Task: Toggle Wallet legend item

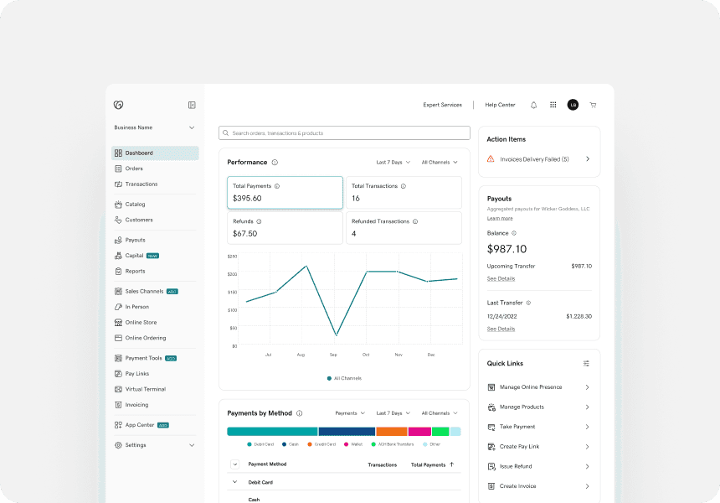Action: pyautogui.click(x=353, y=444)
